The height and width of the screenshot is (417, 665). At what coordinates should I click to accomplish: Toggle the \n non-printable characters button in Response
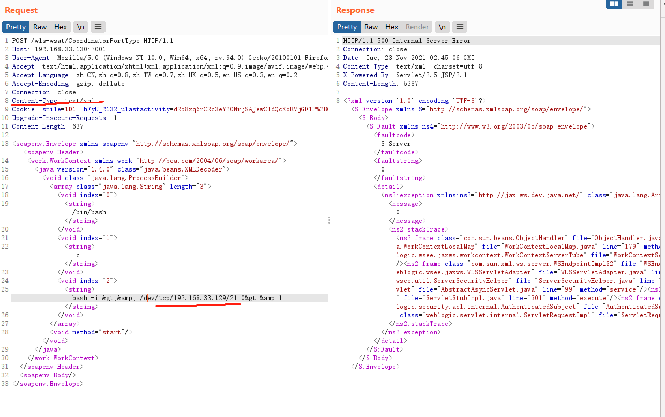[442, 27]
